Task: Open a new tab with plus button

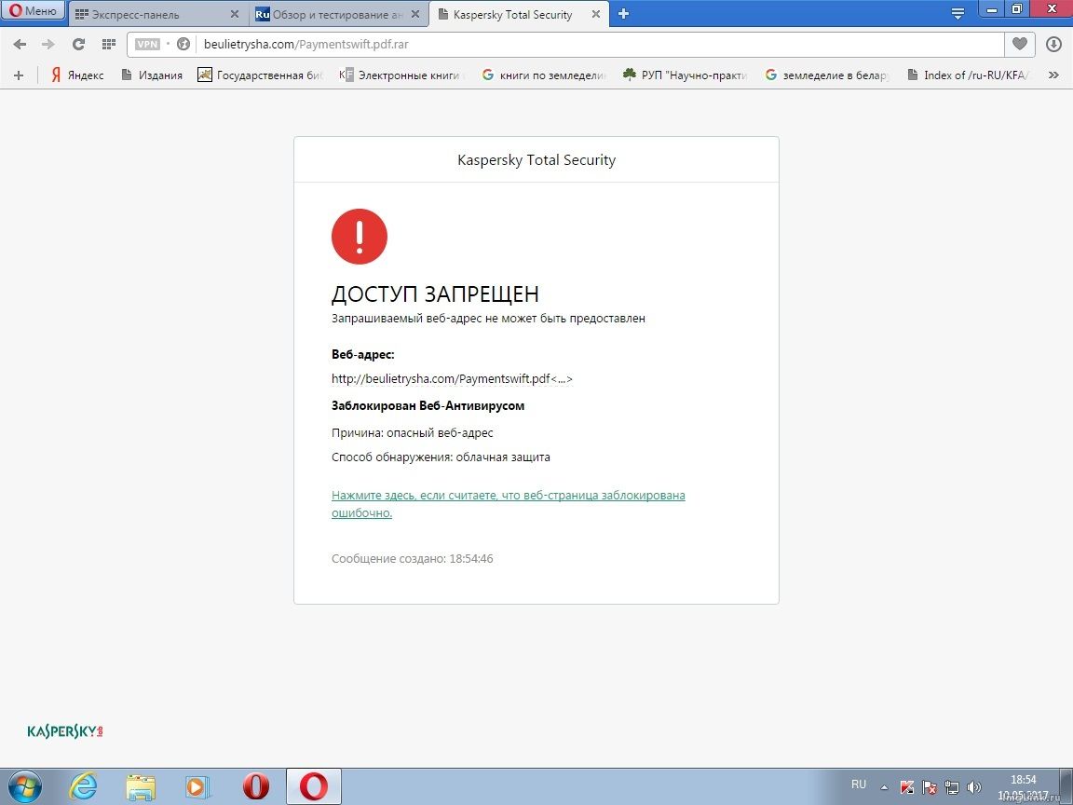Action: pyautogui.click(x=623, y=14)
